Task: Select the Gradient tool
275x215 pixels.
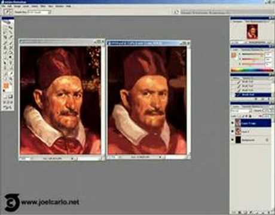Action: coord(11,53)
